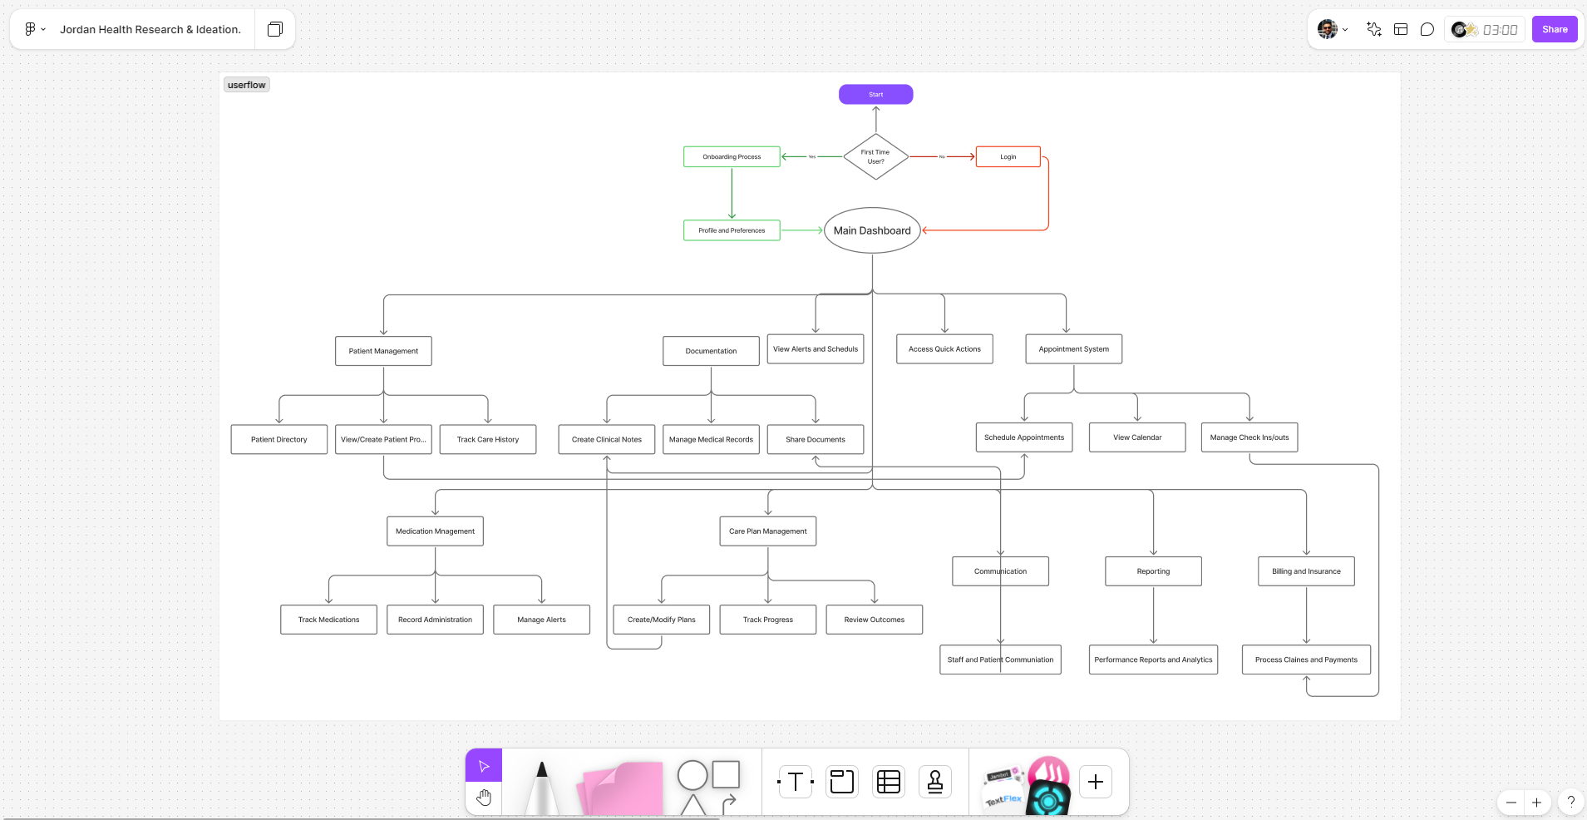The image size is (1587, 820).
Task: Click the Share button
Action: coord(1555,29)
